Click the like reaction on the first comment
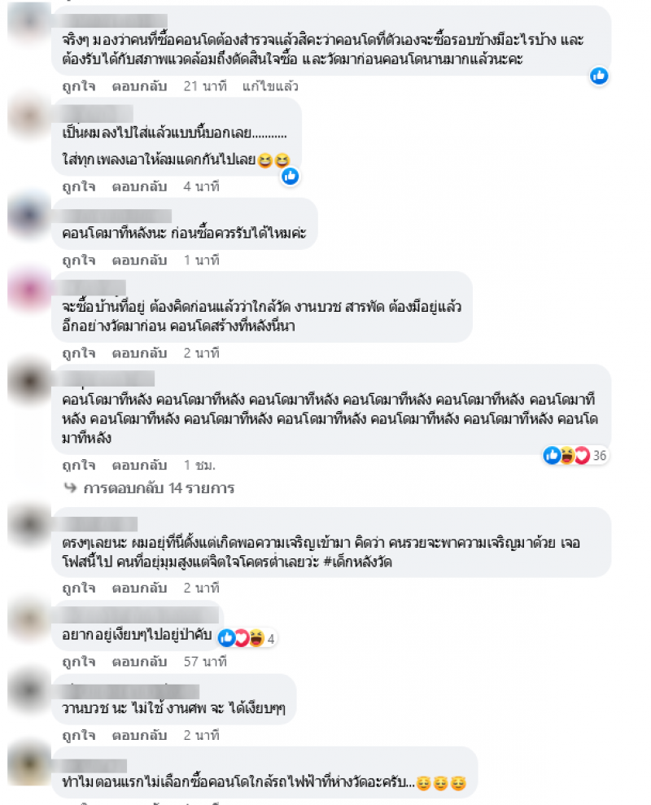651x805 pixels. pos(599,76)
